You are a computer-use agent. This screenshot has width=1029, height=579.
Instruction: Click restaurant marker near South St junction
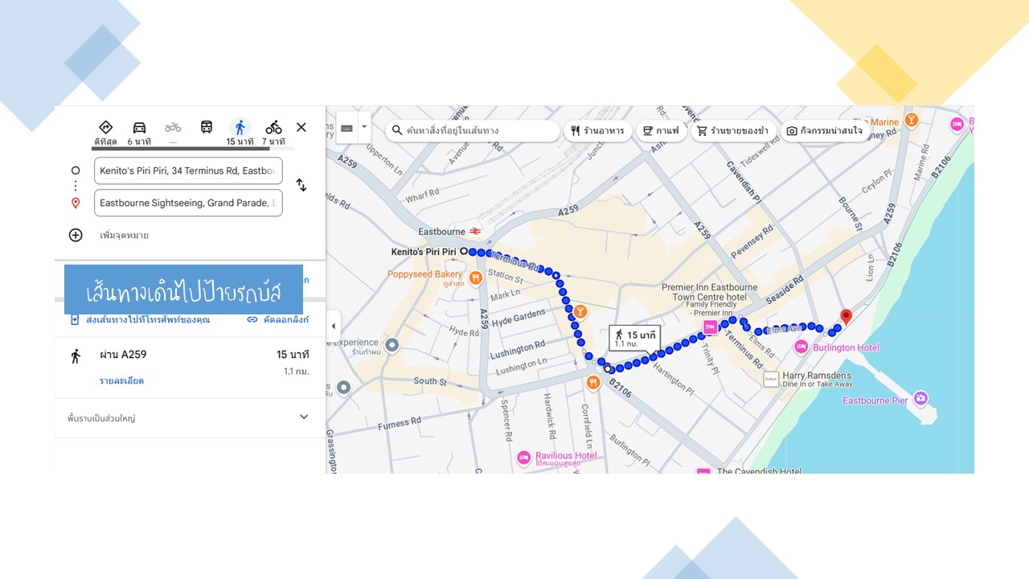[593, 383]
